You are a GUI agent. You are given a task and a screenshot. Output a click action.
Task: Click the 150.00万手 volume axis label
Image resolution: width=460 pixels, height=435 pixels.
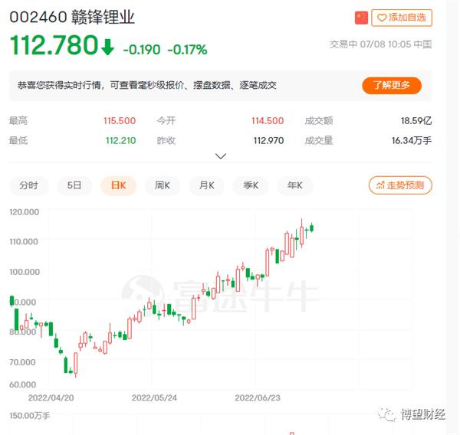tap(30, 416)
